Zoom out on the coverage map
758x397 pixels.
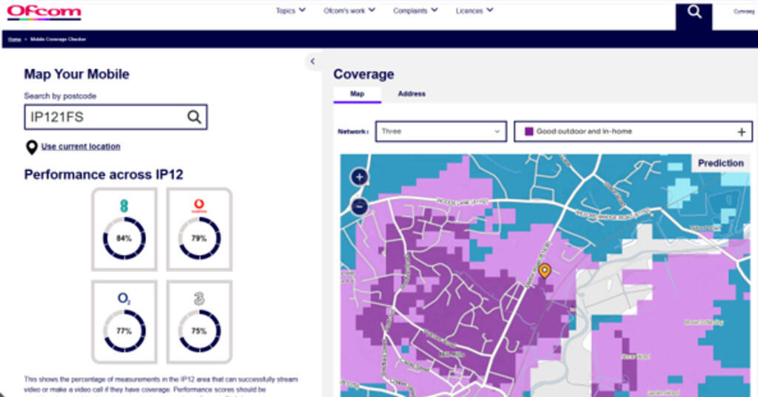(x=359, y=206)
